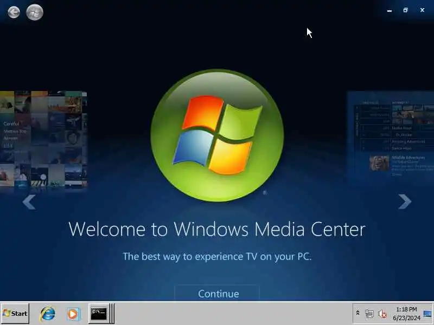Select the Wildlife Adventures show thumbnail
434x325 pixels.
point(379,163)
